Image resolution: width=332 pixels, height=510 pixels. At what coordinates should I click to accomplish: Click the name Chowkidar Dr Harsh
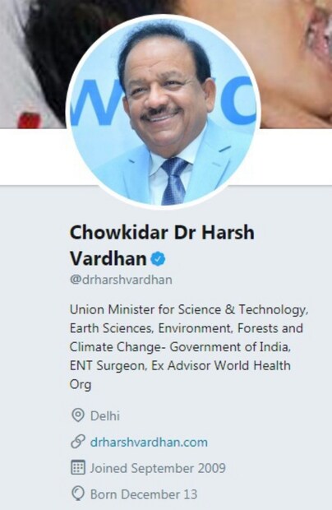tap(162, 233)
